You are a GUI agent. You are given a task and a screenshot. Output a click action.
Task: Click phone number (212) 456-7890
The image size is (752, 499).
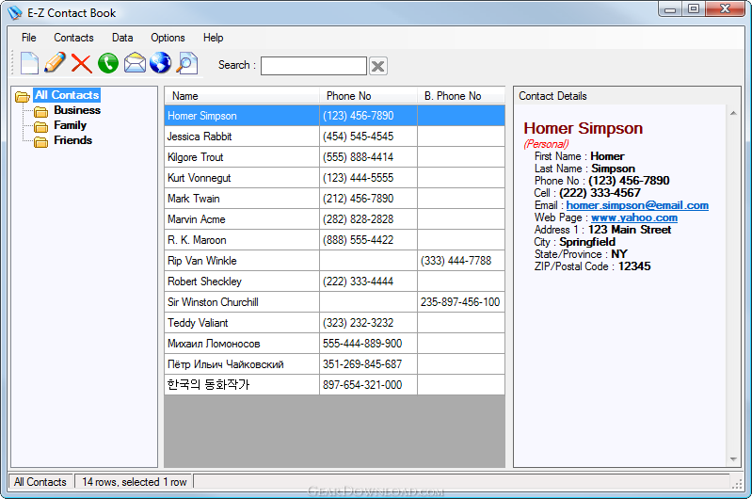[x=358, y=198]
